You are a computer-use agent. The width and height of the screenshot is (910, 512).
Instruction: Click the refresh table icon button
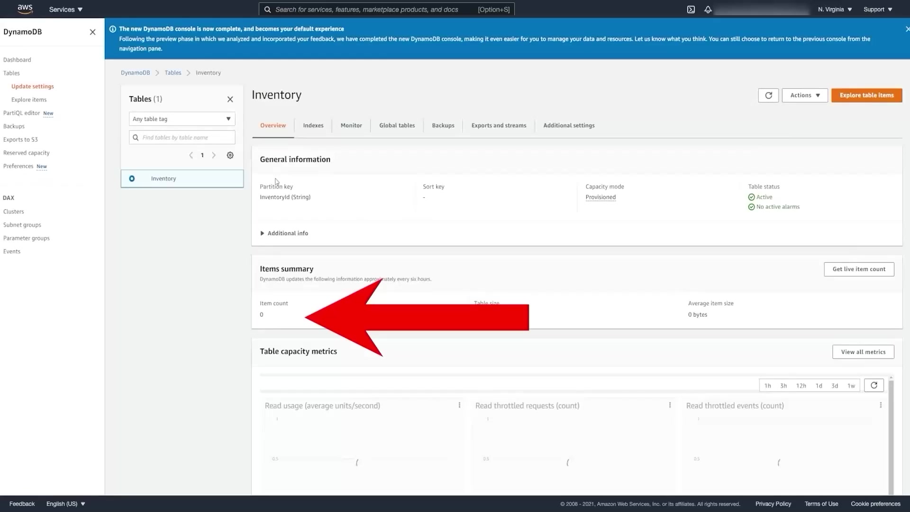768,95
